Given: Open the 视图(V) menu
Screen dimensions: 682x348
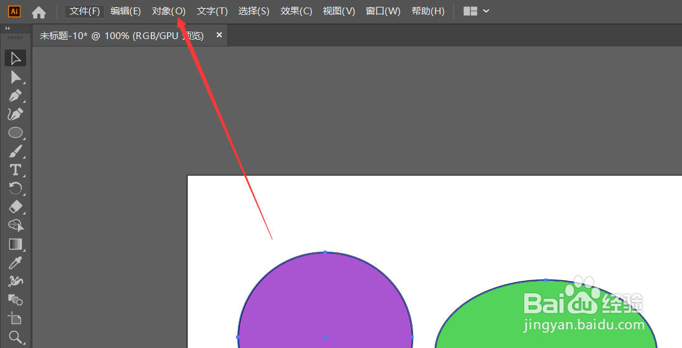Looking at the screenshot, I should coord(339,11).
